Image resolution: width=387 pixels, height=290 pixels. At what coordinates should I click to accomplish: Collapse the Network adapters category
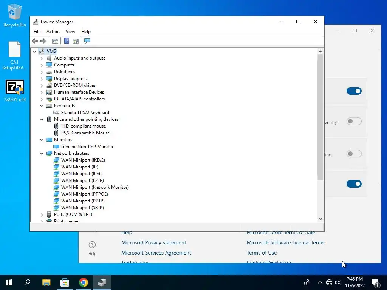tap(42, 153)
